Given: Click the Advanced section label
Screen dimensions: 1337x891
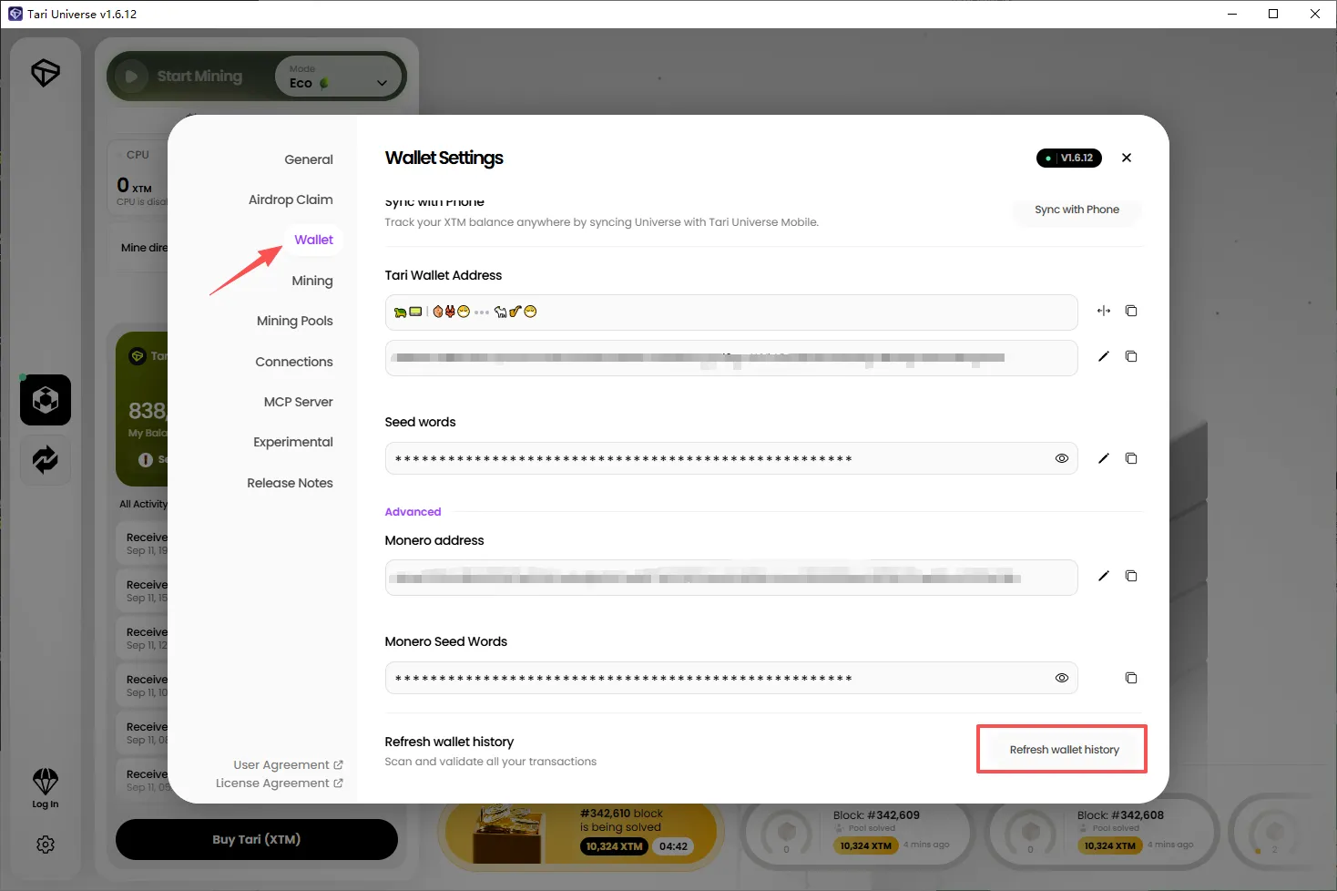Looking at the screenshot, I should click(x=413, y=512).
